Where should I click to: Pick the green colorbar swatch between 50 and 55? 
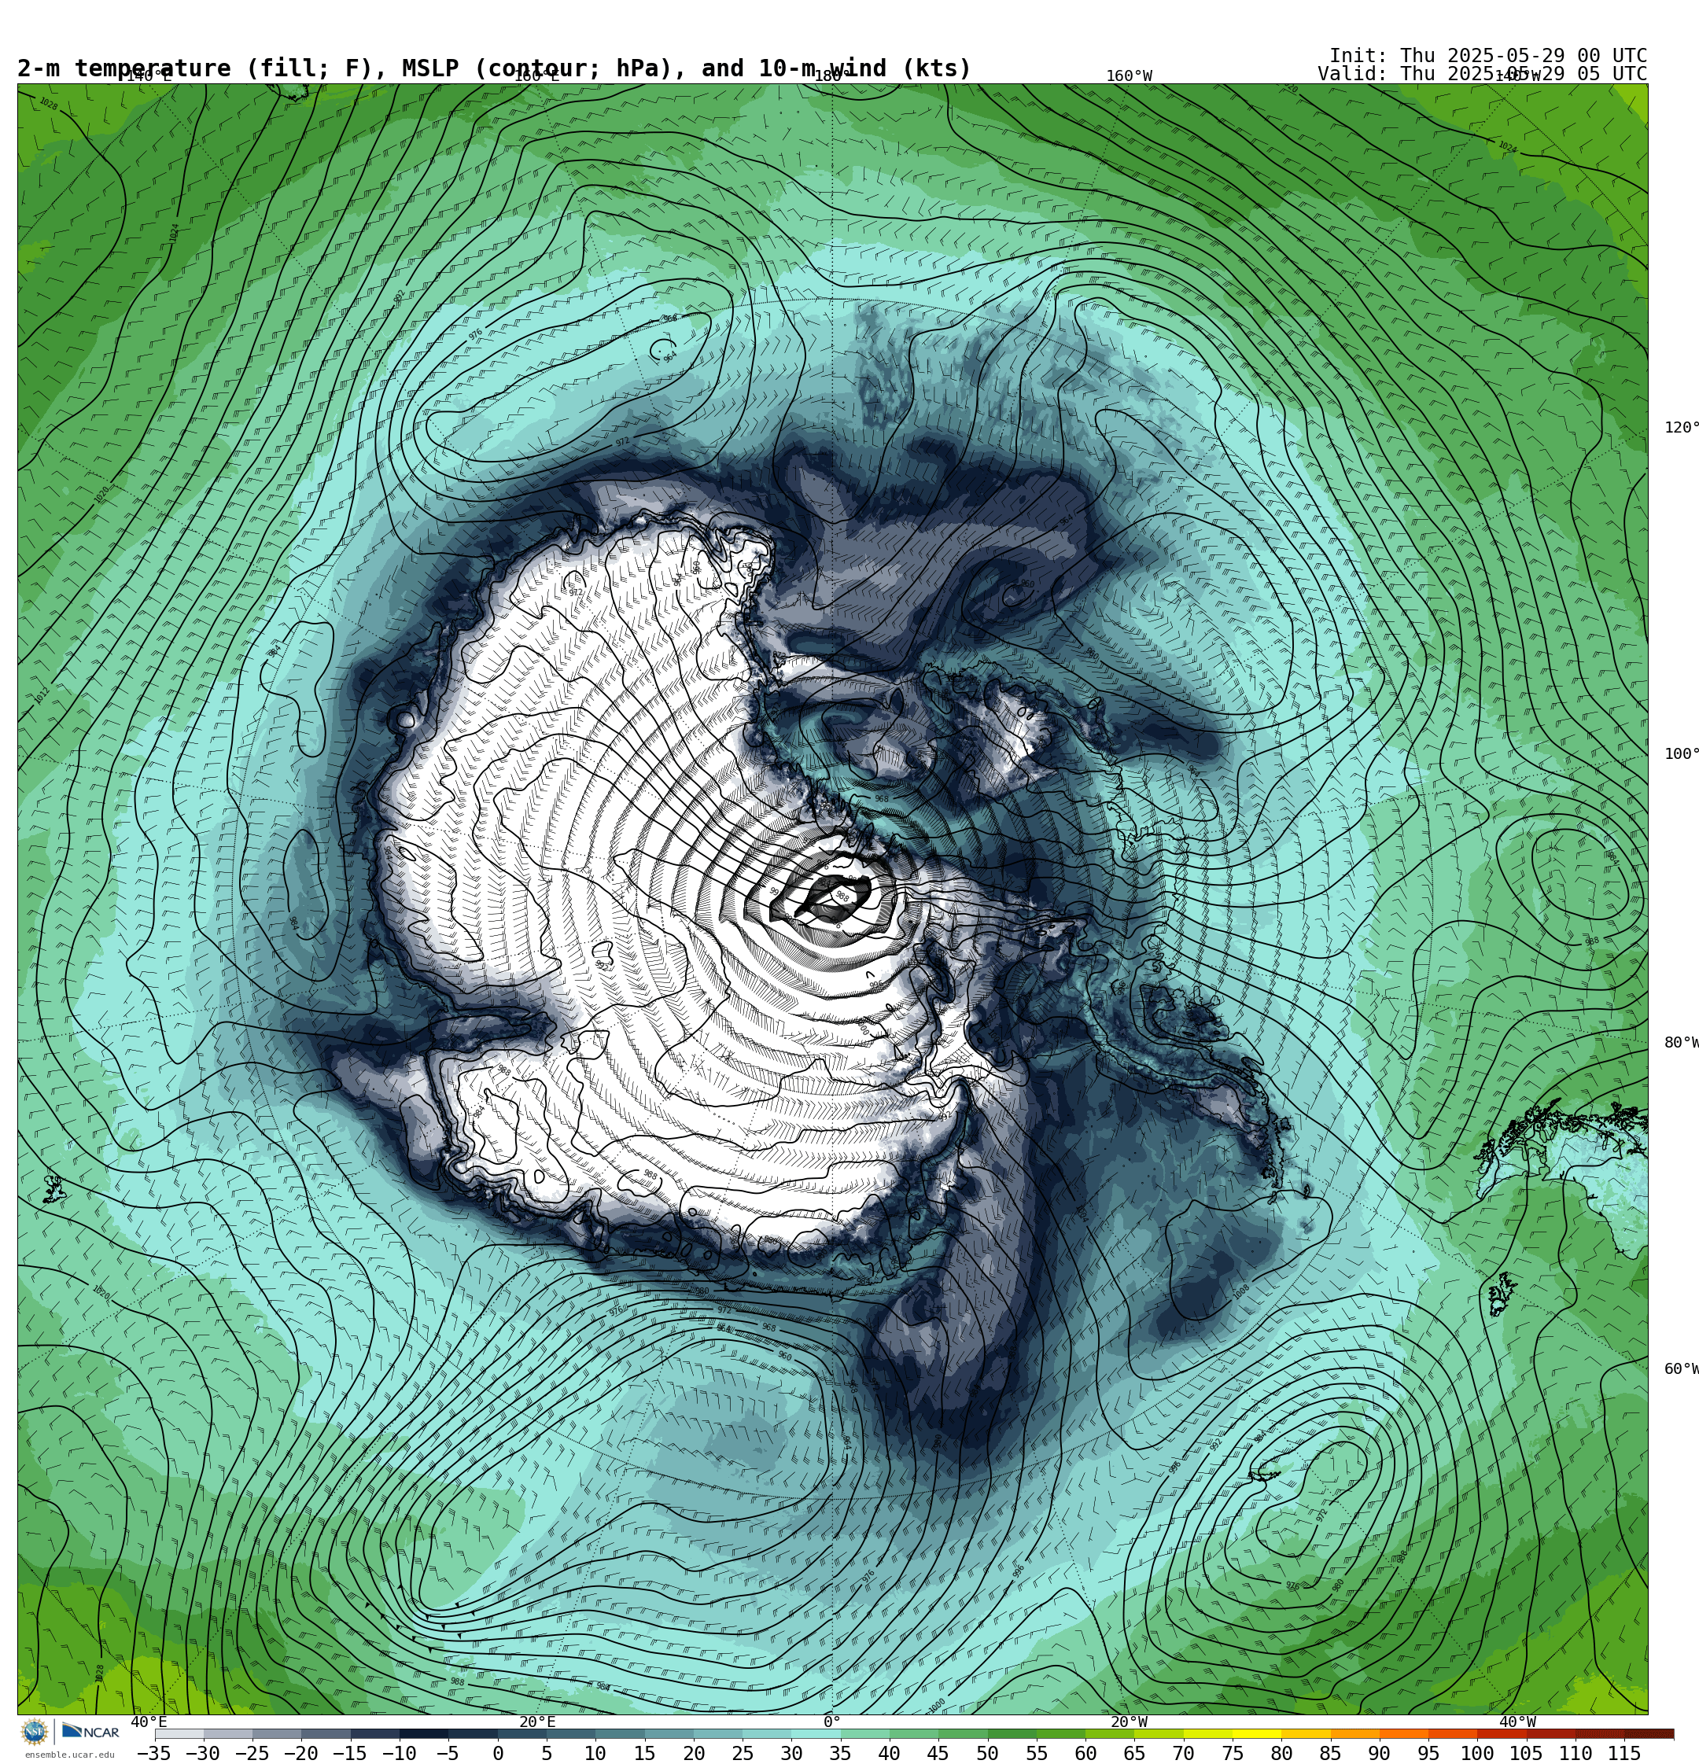1012,1733
